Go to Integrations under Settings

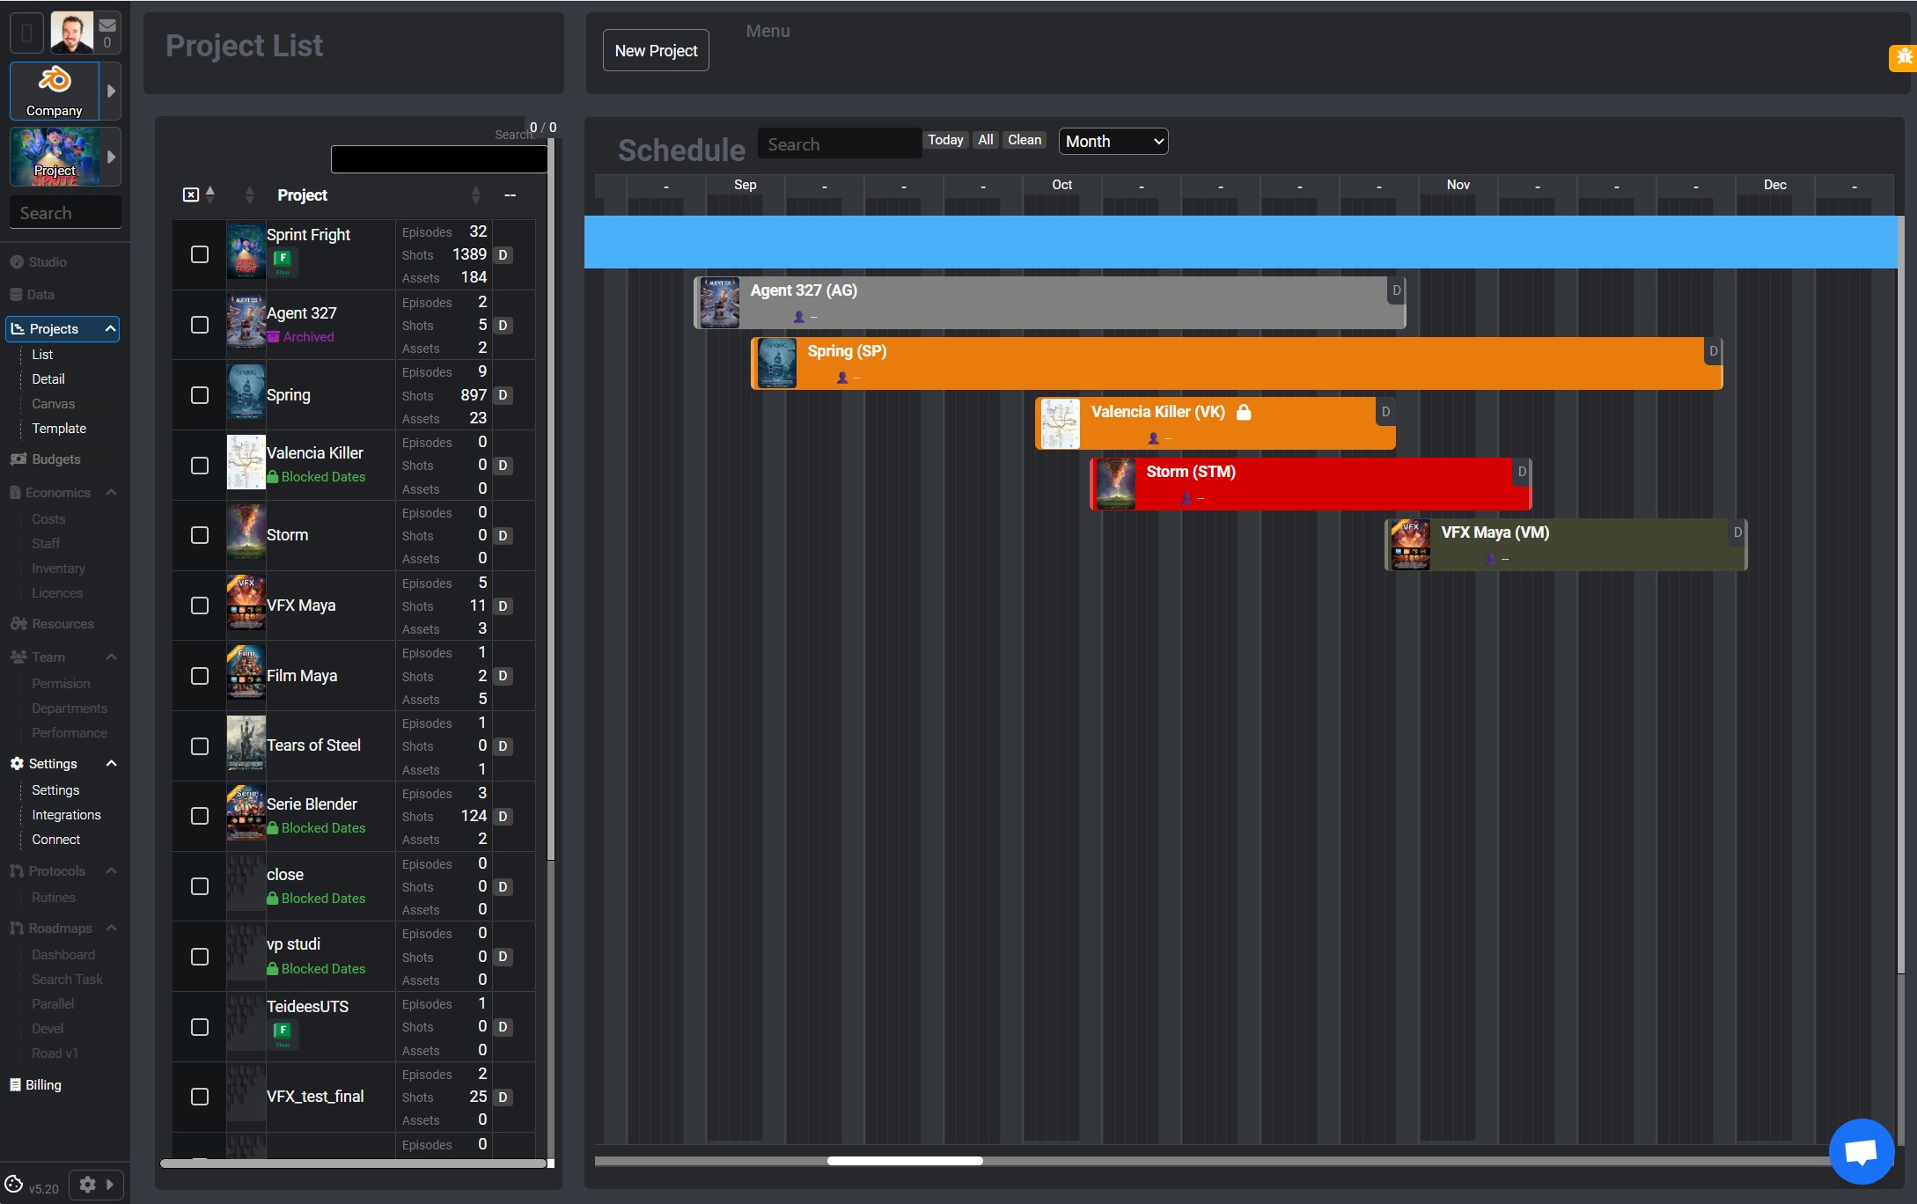point(66,815)
